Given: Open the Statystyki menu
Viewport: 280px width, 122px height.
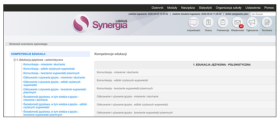Looking at the screenshot, I should pos(205,8).
